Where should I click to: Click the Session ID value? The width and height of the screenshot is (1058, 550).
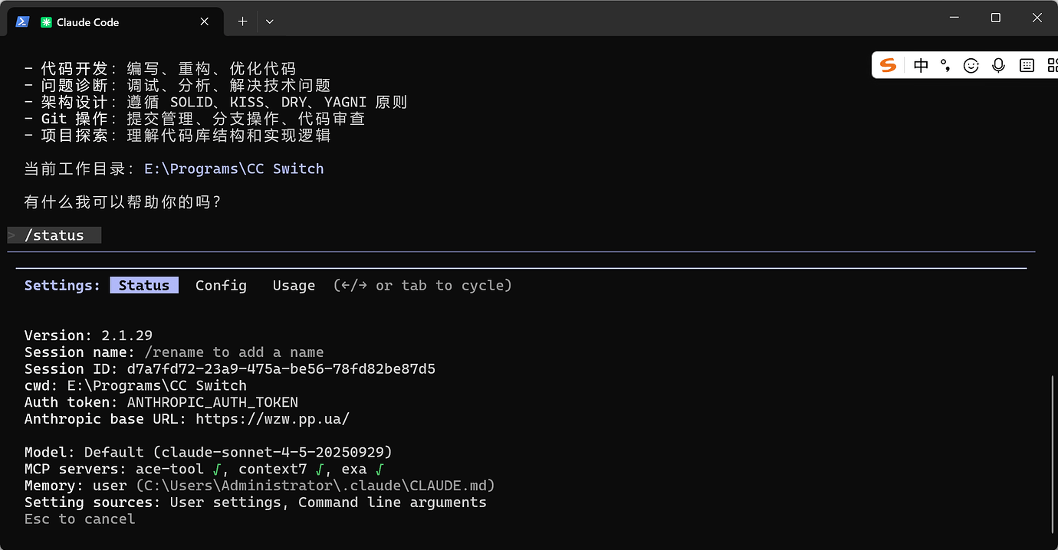281,368
